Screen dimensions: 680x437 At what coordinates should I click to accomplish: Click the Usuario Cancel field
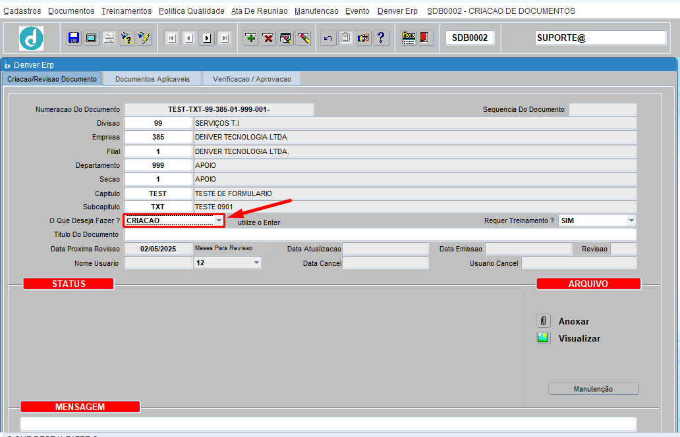(x=579, y=263)
